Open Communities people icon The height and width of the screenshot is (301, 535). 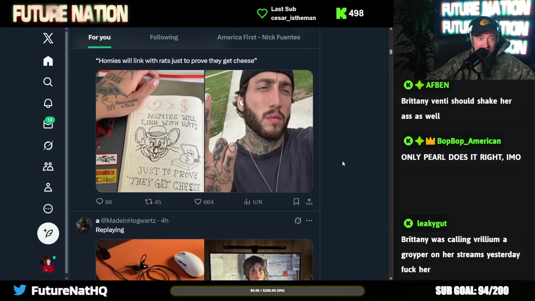(x=48, y=166)
